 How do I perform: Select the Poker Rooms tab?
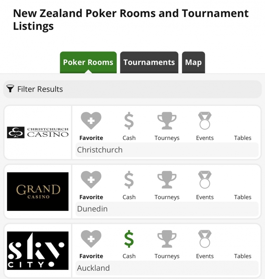pos(88,62)
